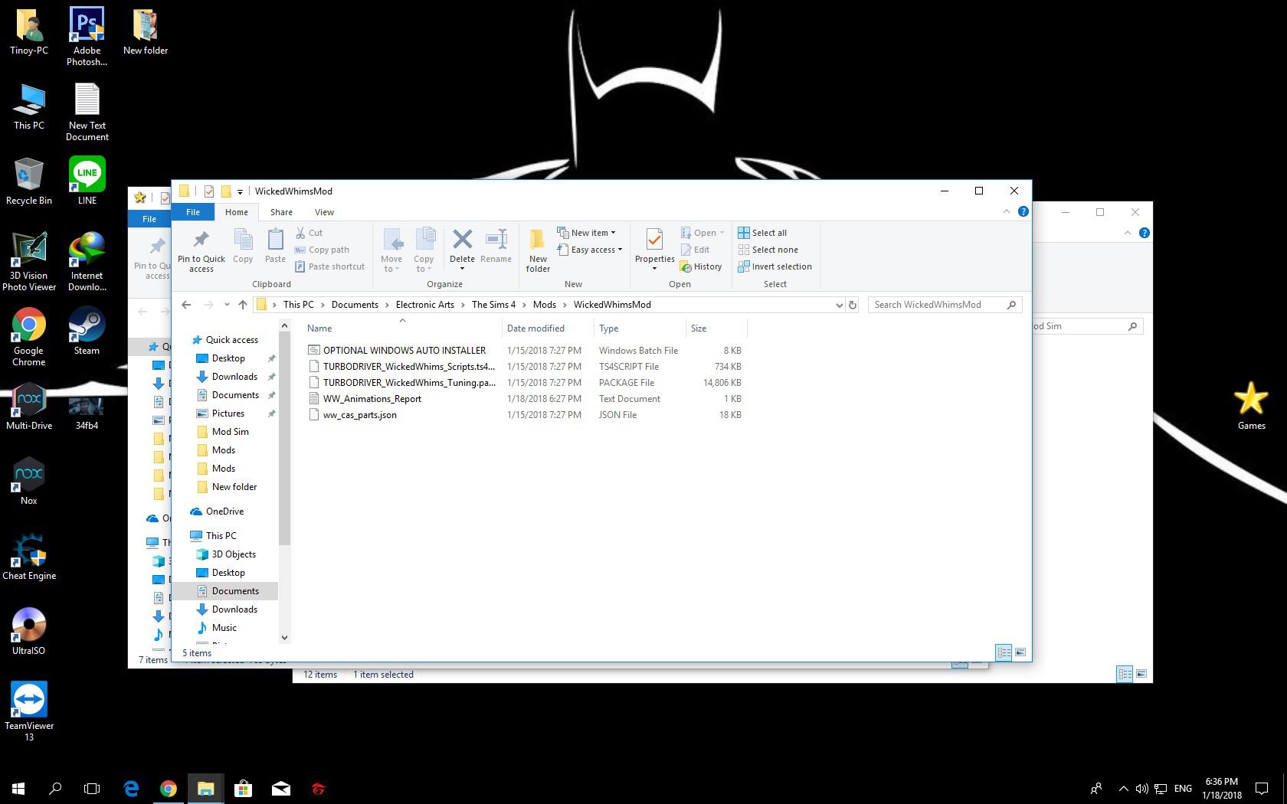The width and height of the screenshot is (1287, 804).
Task: Open Google Chrome desktop shortcut
Action: (28, 337)
